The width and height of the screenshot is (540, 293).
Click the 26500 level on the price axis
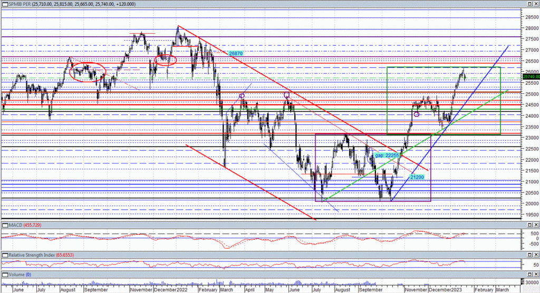point(532,61)
